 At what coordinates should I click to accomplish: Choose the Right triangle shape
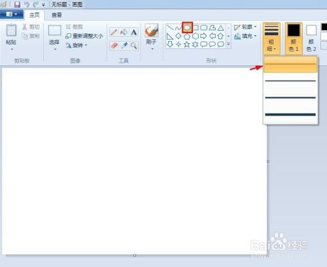pos(170,36)
